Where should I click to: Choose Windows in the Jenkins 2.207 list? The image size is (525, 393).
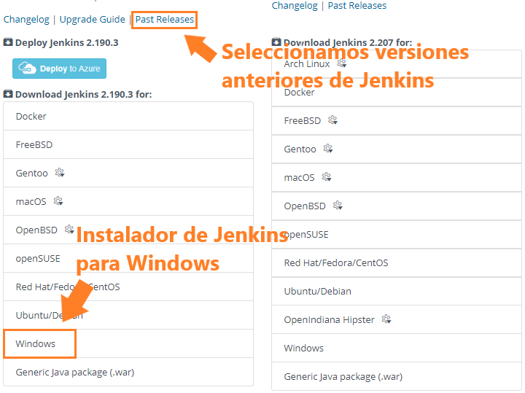coord(303,348)
